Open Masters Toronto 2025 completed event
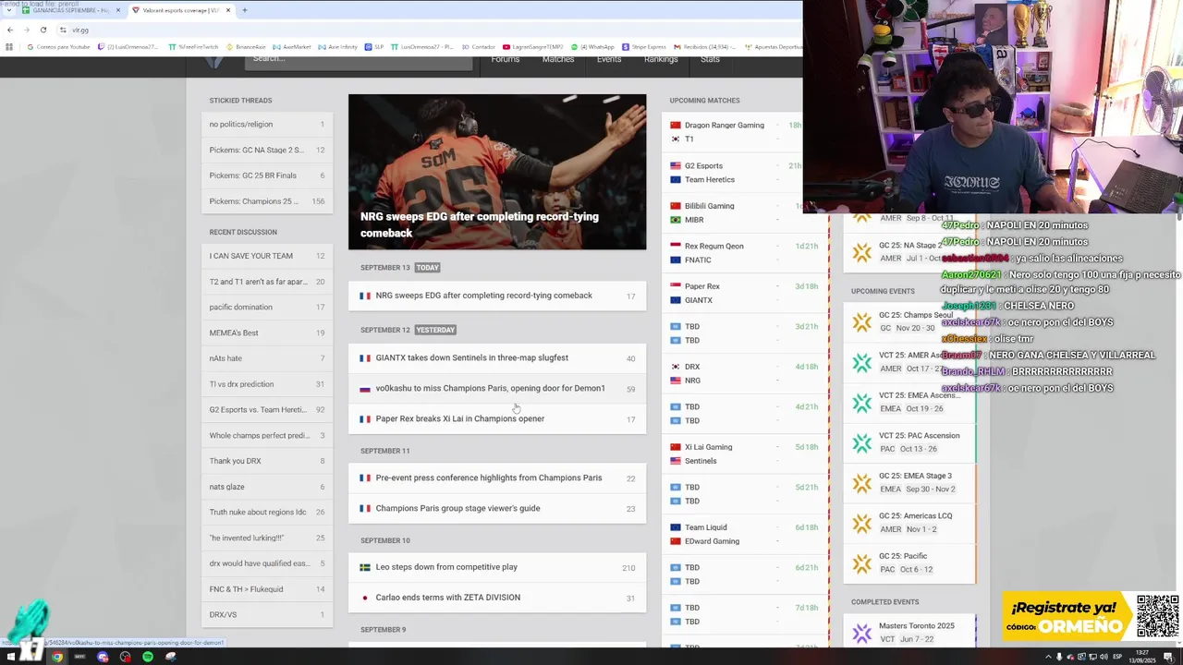1183x665 pixels. 909,632
